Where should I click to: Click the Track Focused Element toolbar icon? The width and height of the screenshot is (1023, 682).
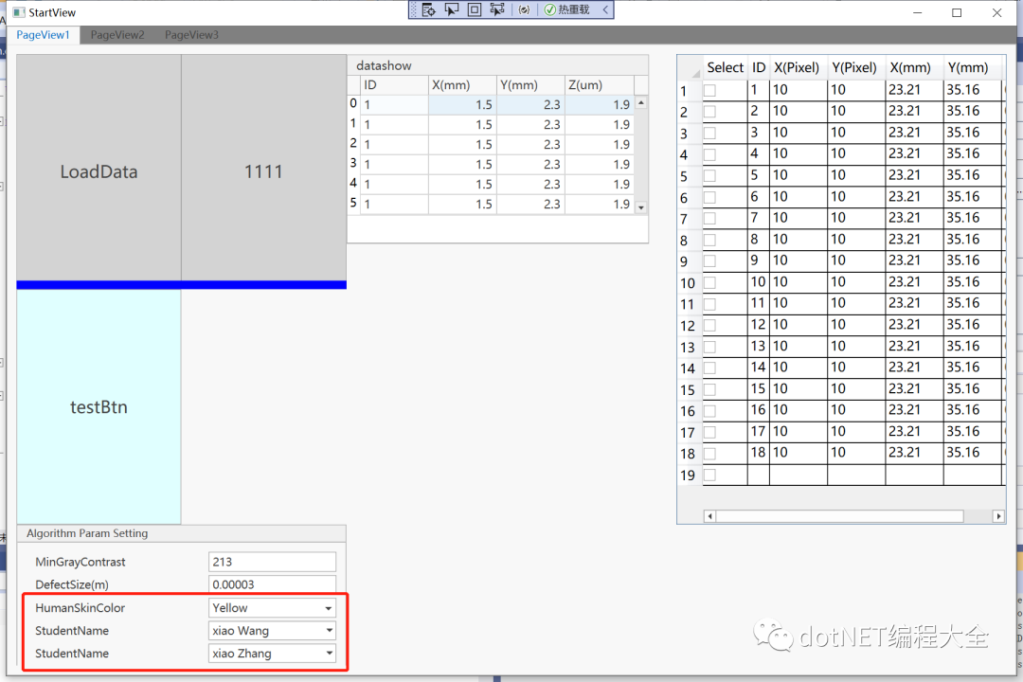click(496, 9)
